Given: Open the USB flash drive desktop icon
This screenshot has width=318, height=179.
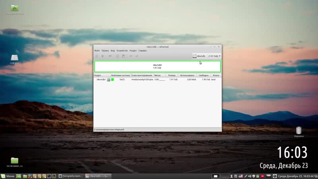Looking at the screenshot, I should 15,59.
